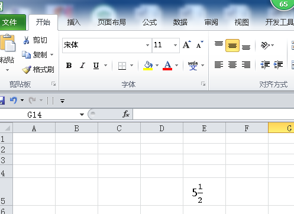Open the font (字体) dialog launcher
This screenshot has height=214, width=294.
[x=203, y=84]
